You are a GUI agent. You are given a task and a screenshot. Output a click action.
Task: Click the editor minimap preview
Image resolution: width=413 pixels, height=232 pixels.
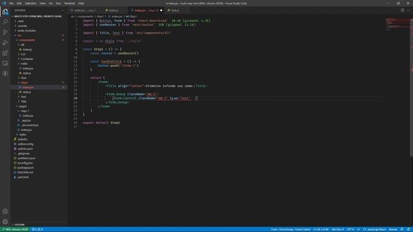point(398,24)
